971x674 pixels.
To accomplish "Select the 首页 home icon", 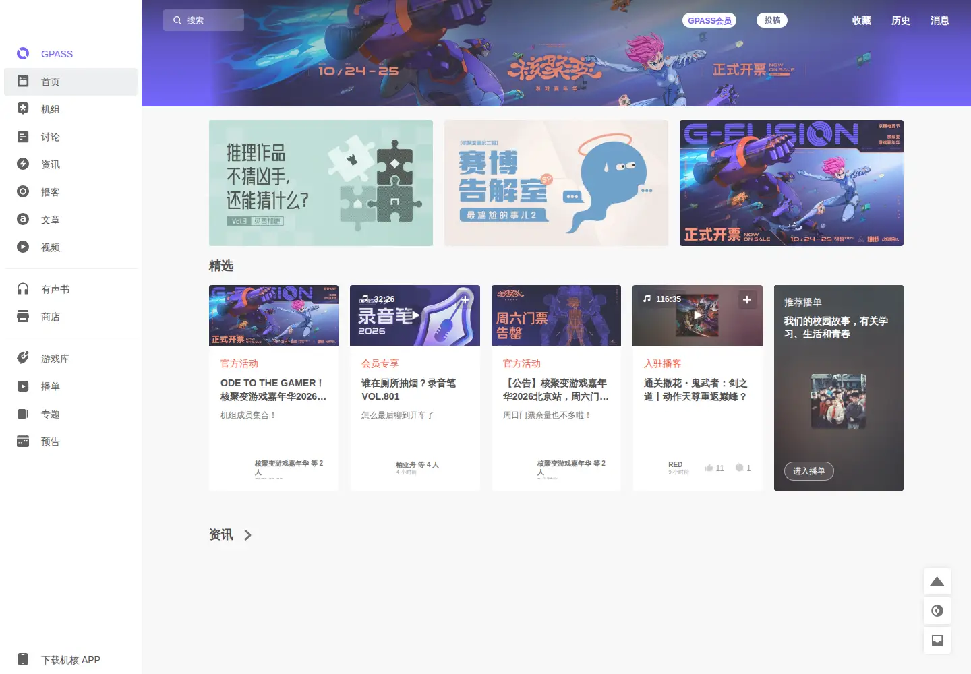I will coord(23,81).
